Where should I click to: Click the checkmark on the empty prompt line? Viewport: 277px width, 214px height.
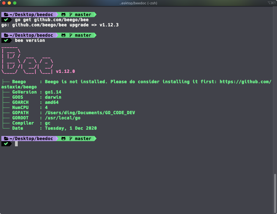pos(6,144)
